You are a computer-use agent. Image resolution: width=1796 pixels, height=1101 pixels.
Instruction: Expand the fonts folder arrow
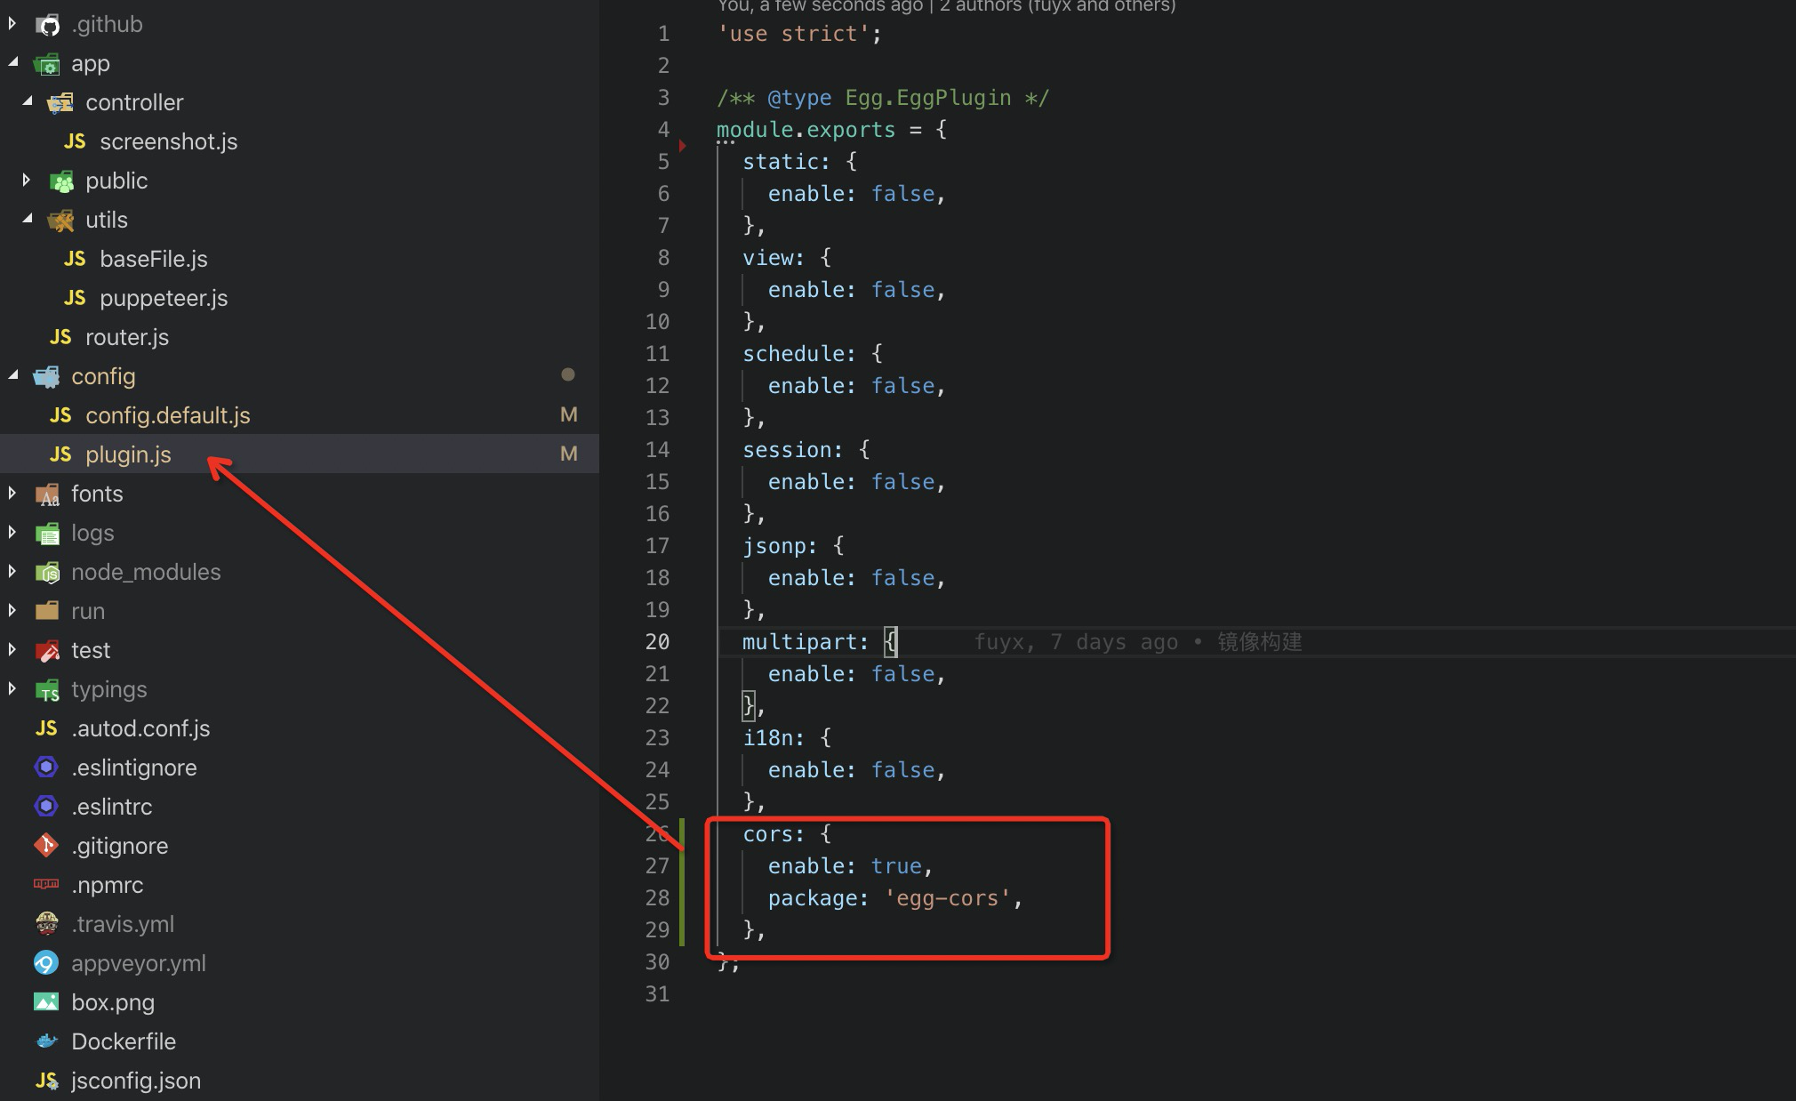pos(13,494)
